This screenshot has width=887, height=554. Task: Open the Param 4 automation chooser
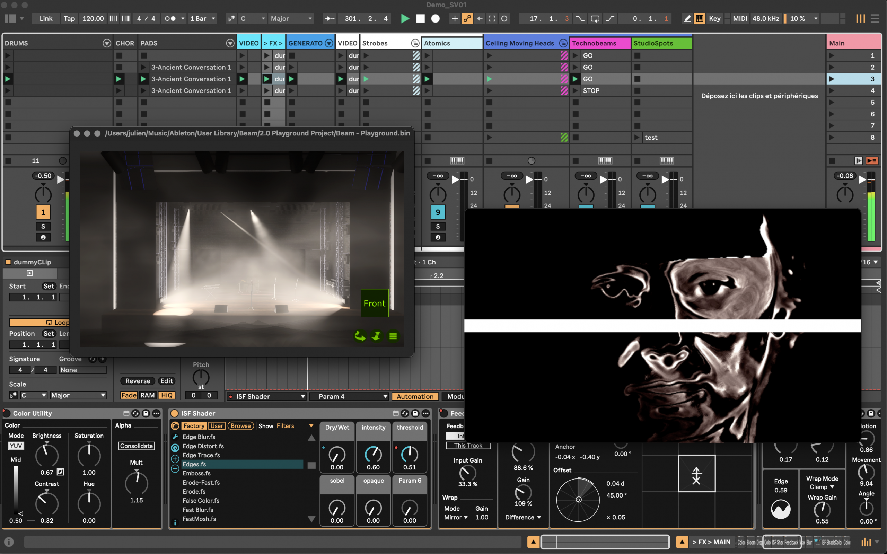(349, 396)
